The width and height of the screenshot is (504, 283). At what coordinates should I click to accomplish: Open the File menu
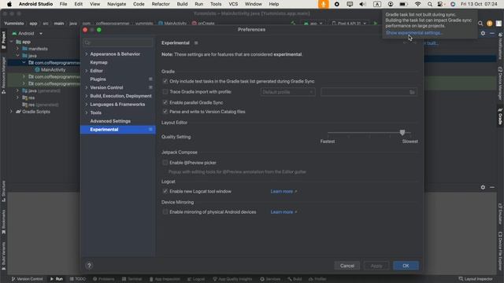pyautogui.click(x=63, y=4)
